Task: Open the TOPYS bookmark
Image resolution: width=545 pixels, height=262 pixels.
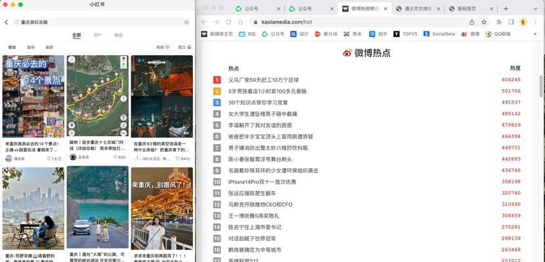Action: click(406, 34)
